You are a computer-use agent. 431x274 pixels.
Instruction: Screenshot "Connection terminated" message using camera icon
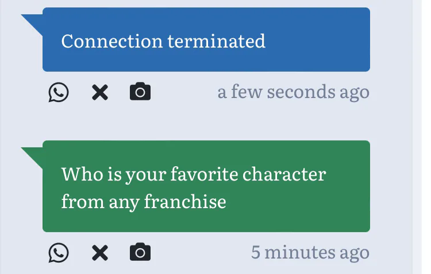[x=140, y=92]
